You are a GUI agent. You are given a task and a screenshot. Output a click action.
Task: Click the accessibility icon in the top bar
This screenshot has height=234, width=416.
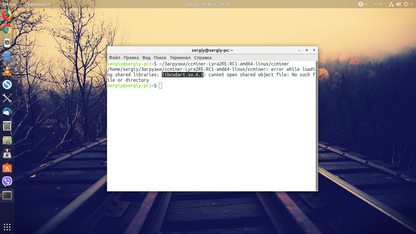[x=361, y=4]
